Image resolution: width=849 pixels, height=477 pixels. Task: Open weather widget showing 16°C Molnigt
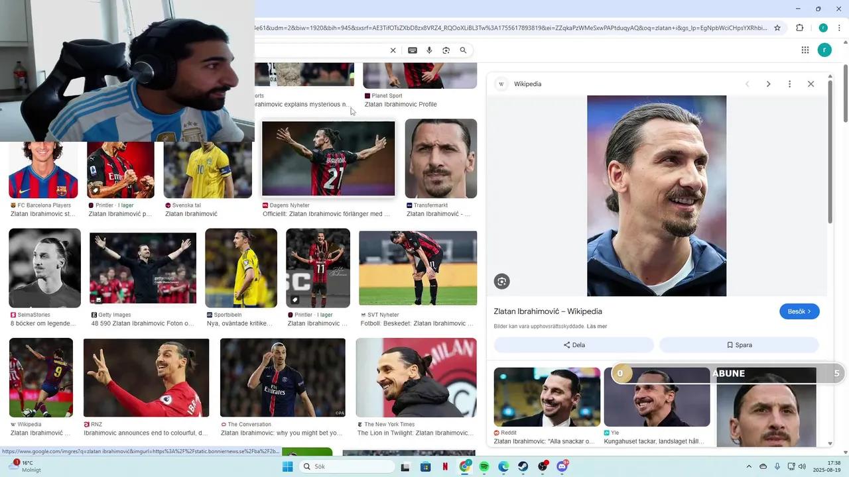25,466
